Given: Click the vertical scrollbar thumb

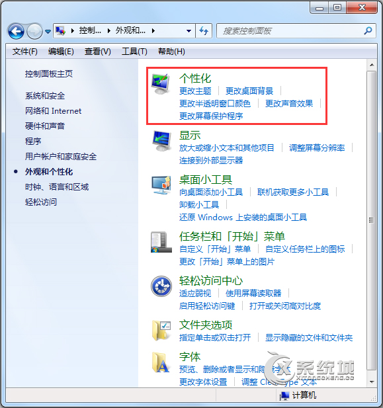Looking at the screenshot, I should tap(372, 220).
